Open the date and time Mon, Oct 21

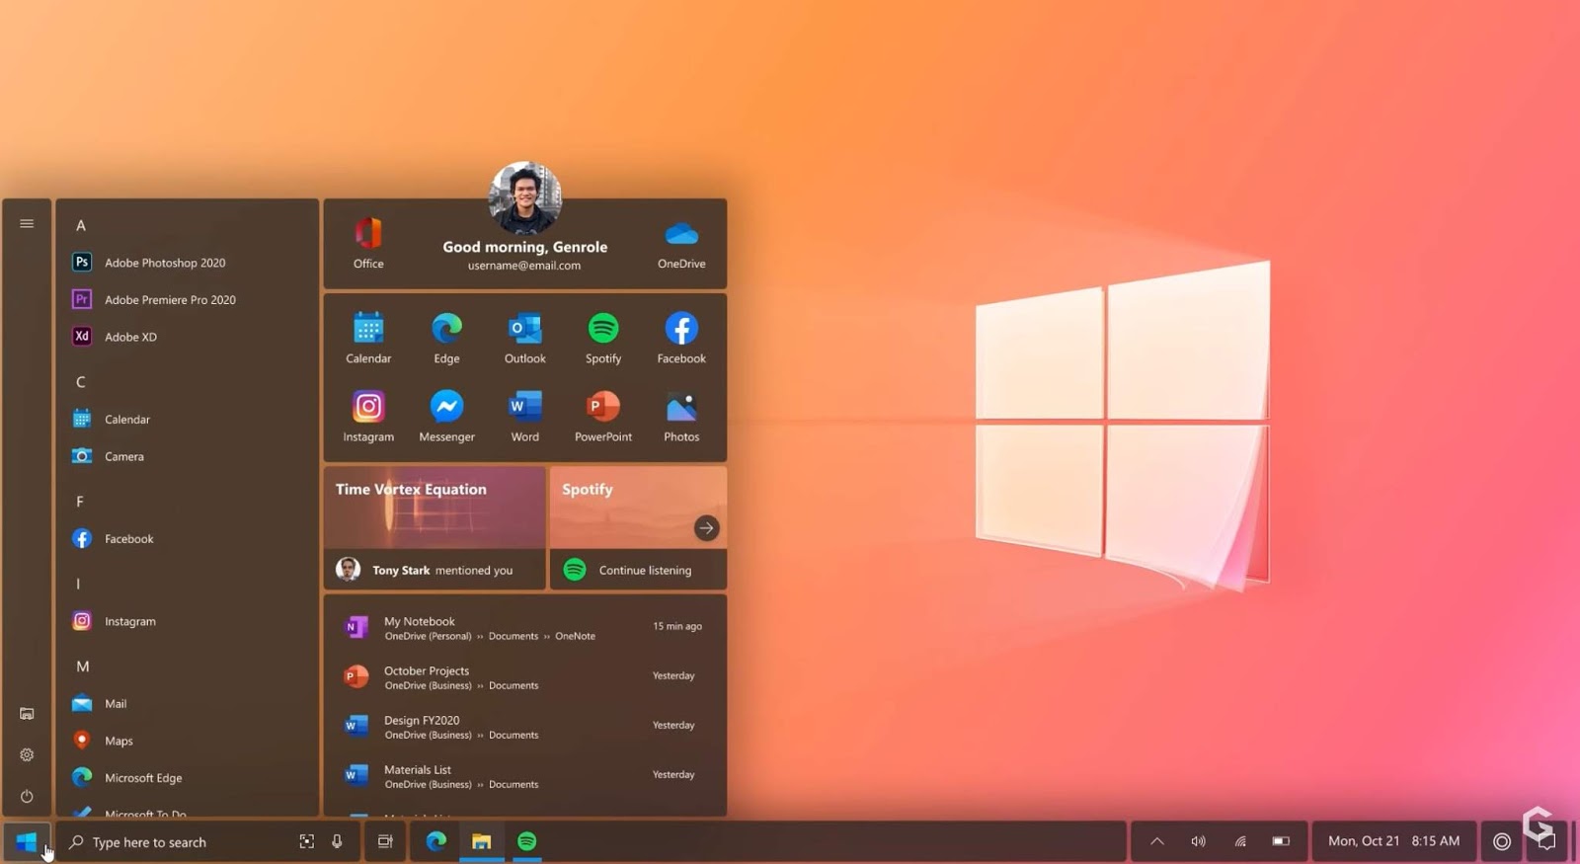pyautogui.click(x=1393, y=841)
